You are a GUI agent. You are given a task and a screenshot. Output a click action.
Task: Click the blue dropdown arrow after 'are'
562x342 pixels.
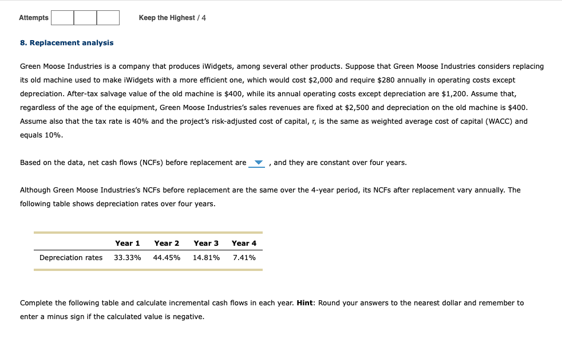(258, 163)
